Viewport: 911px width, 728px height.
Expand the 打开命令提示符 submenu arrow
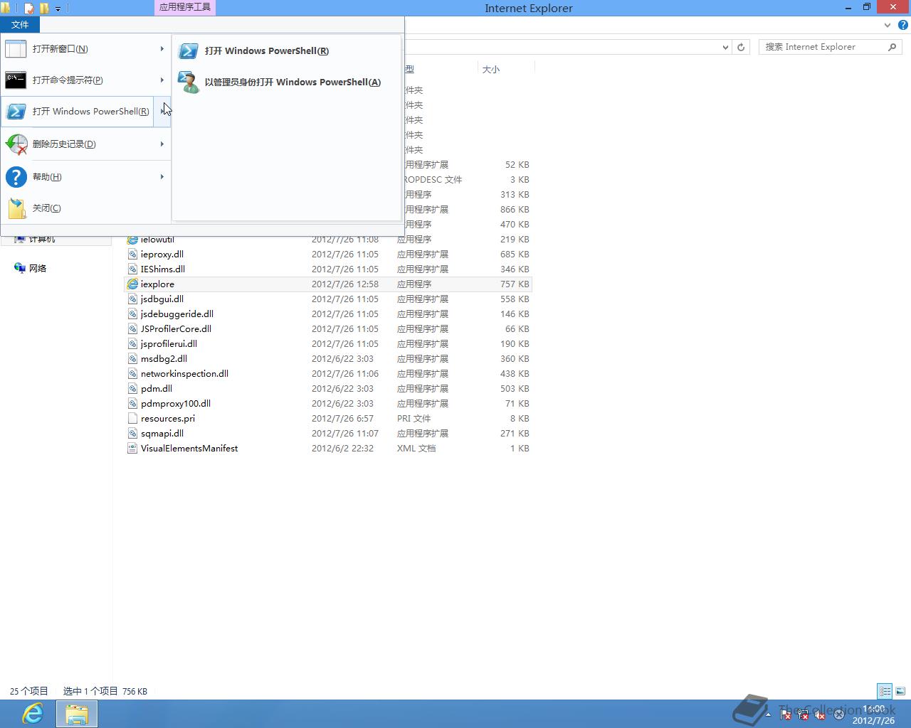point(162,80)
